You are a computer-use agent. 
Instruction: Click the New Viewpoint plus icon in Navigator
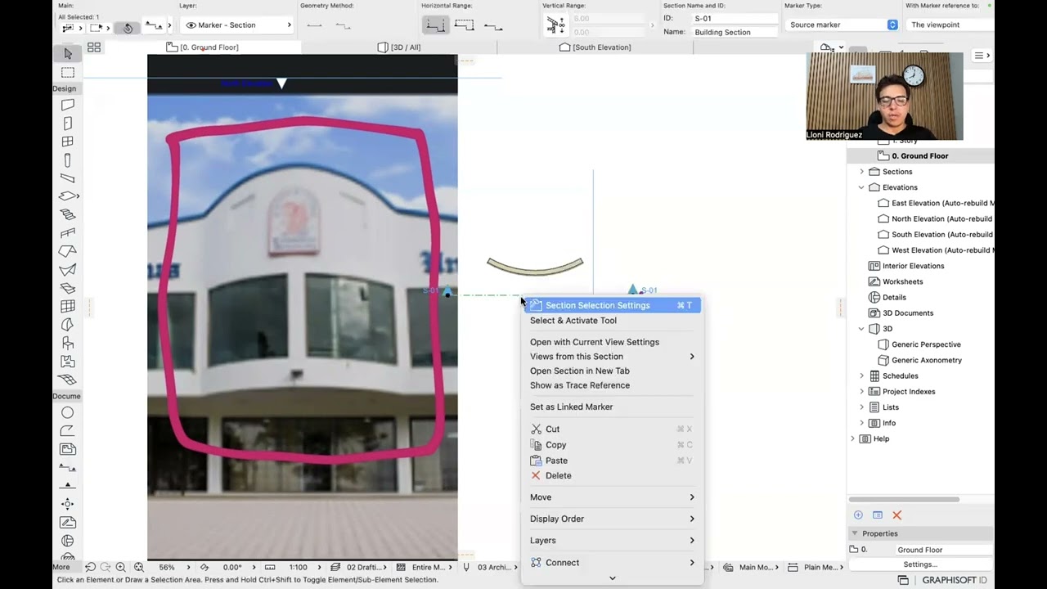[x=858, y=515]
